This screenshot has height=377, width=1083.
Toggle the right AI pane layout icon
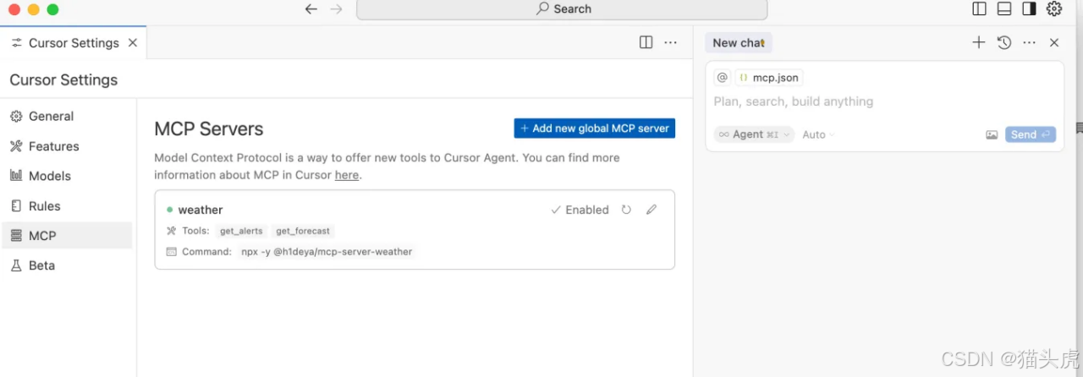1029,9
